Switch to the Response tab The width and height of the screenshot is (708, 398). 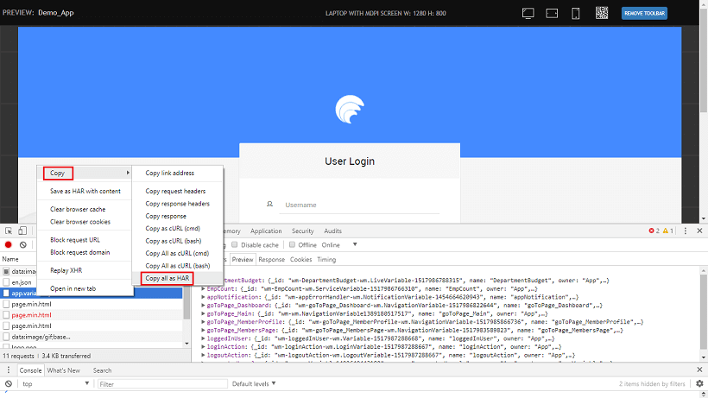(x=271, y=259)
